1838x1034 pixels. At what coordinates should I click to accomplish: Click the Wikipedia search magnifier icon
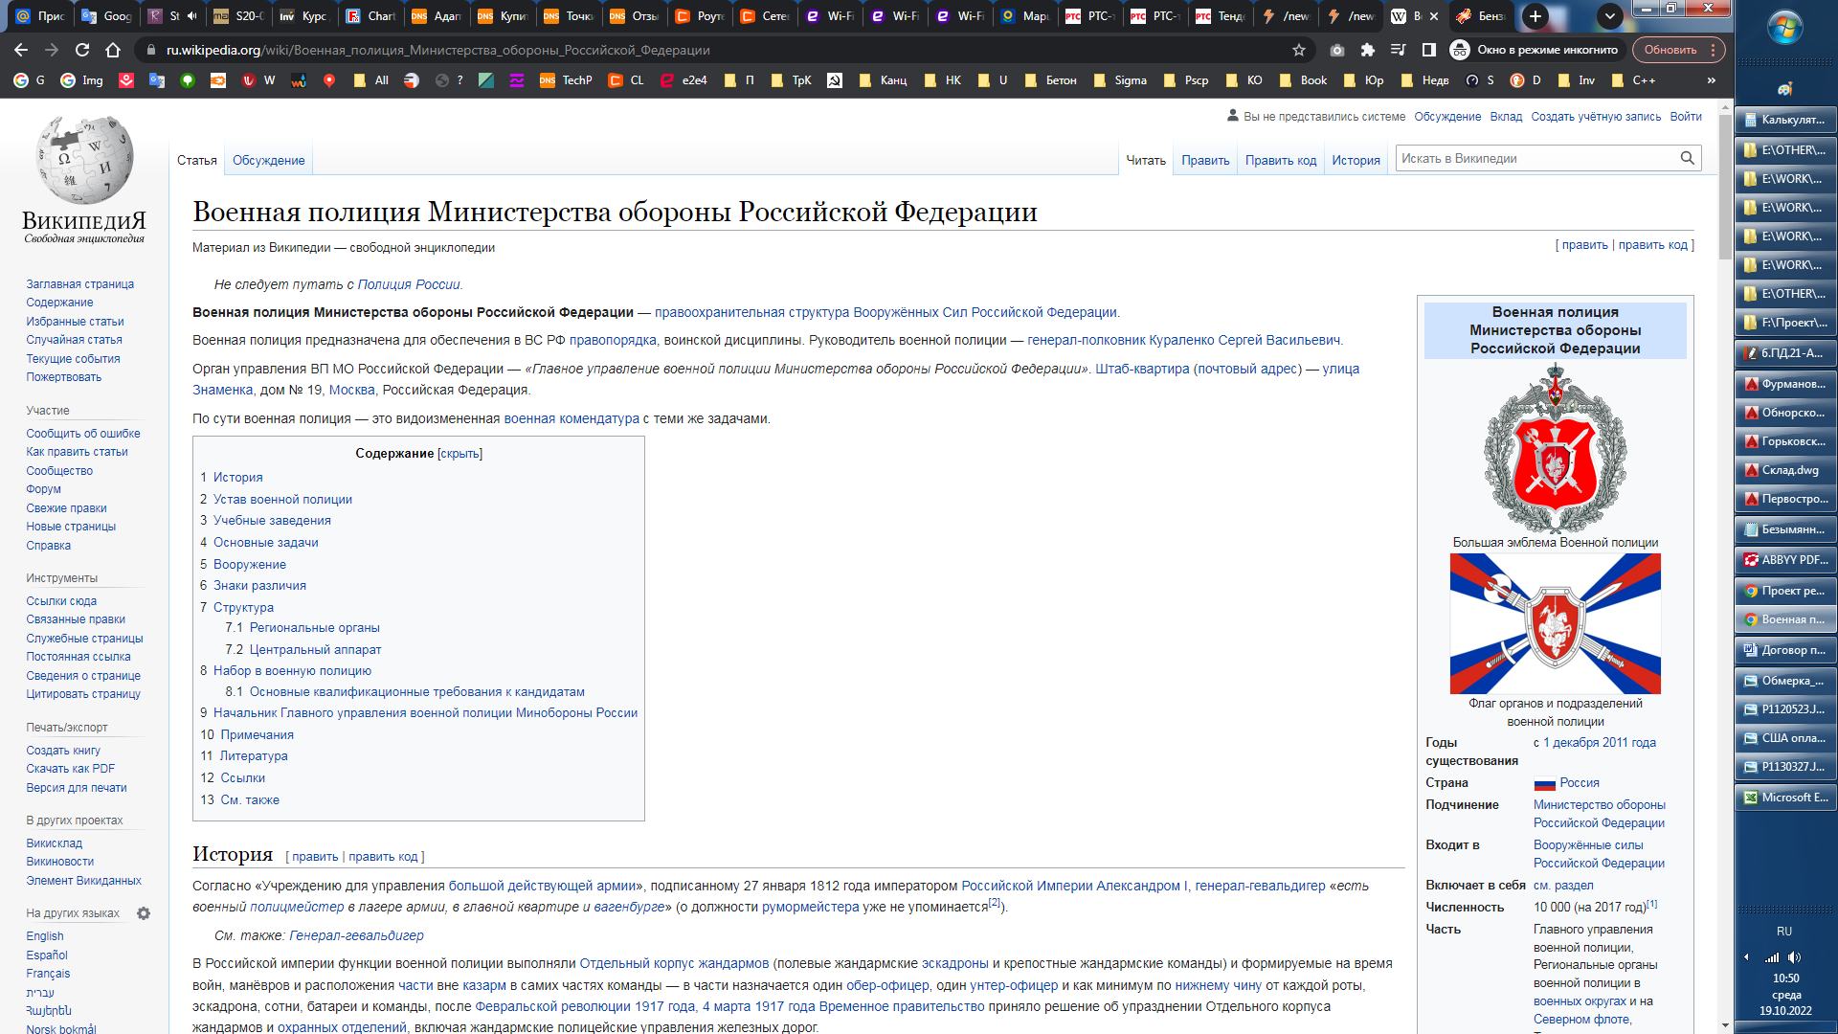point(1687,158)
